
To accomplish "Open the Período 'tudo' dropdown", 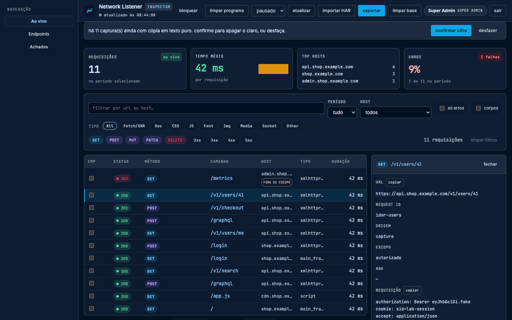I will tap(342, 112).
